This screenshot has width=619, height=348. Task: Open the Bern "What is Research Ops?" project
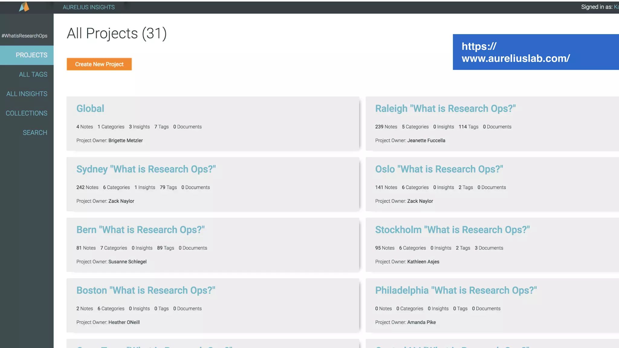coord(140,230)
